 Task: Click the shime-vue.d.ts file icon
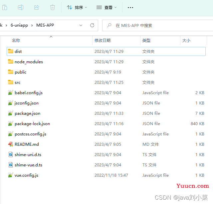pyautogui.click(x=11, y=165)
